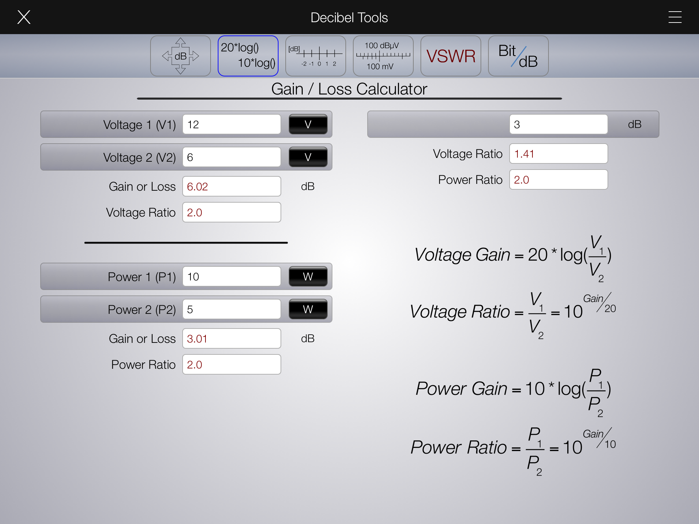This screenshot has height=524, width=699.
Task: Open the dB unit converter tool
Action: [x=180, y=56]
